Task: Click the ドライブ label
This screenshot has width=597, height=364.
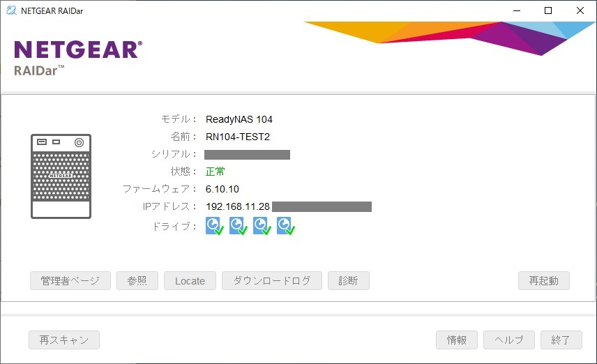Action: [x=174, y=226]
